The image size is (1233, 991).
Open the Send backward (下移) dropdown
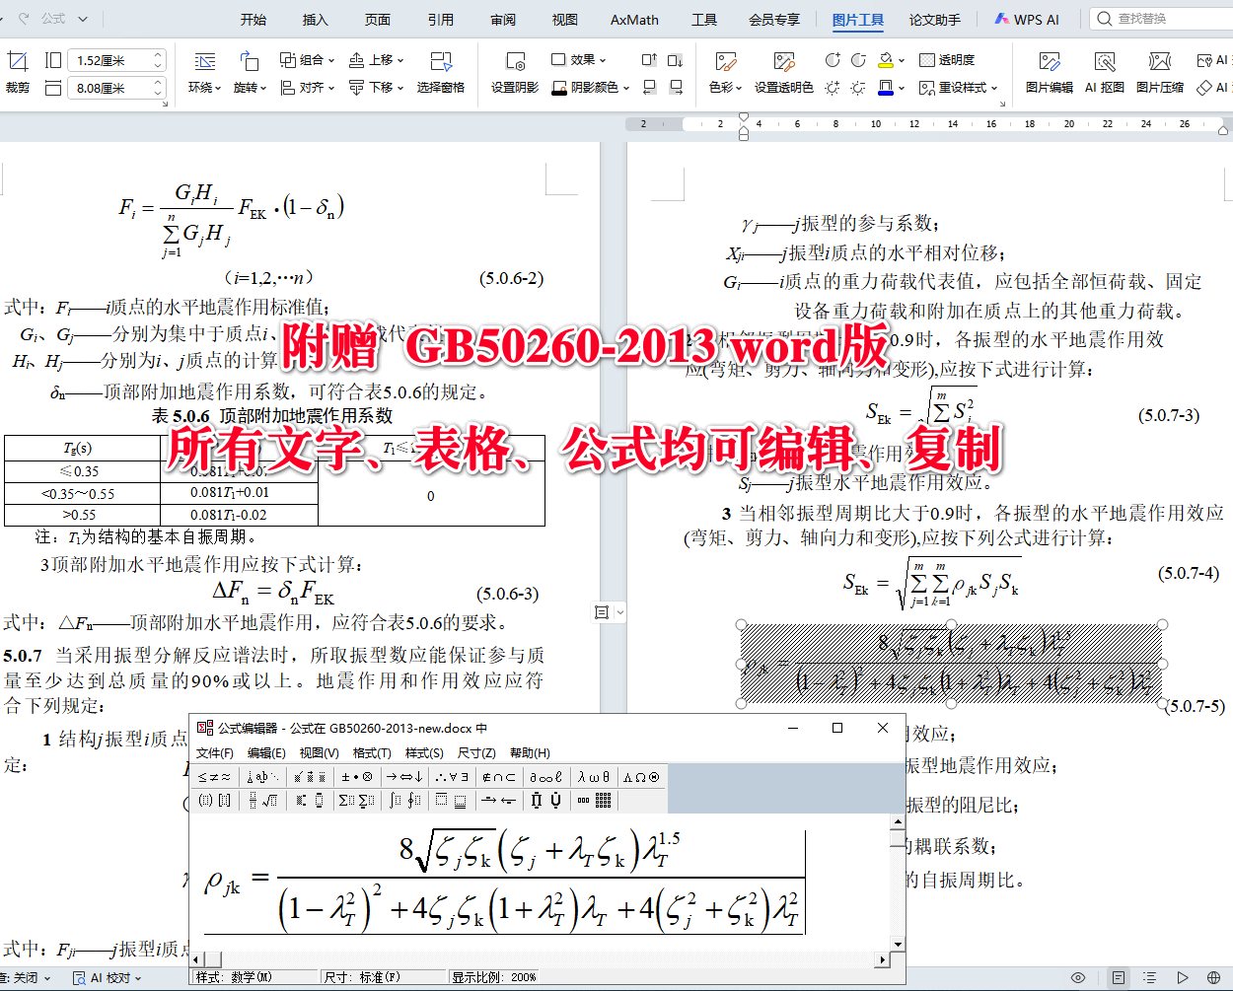coord(377,88)
